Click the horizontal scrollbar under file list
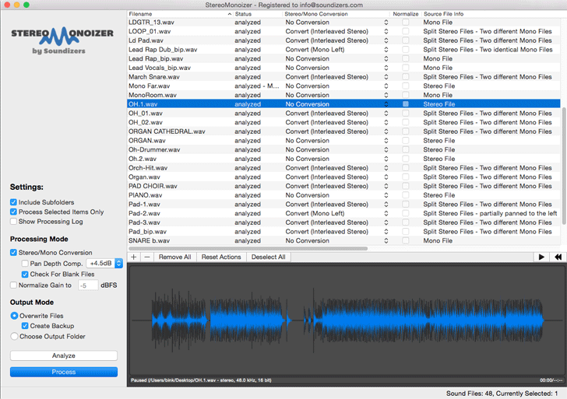 coord(248,248)
